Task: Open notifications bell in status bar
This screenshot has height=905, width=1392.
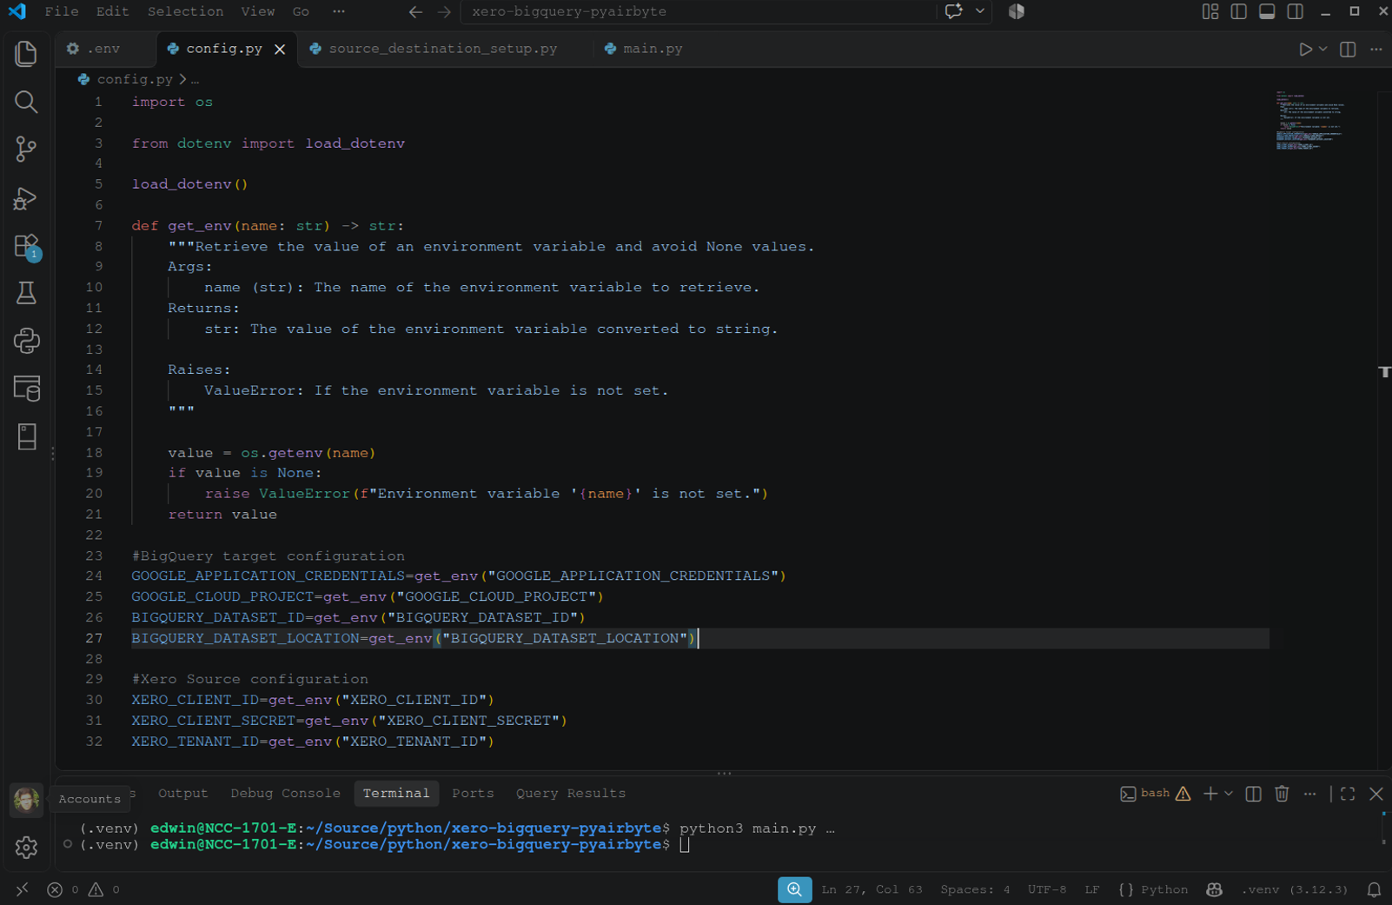Action: 1374,889
